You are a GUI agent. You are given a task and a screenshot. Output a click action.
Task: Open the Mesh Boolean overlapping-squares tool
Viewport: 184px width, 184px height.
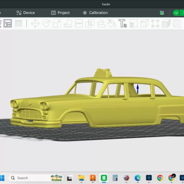(90, 23)
